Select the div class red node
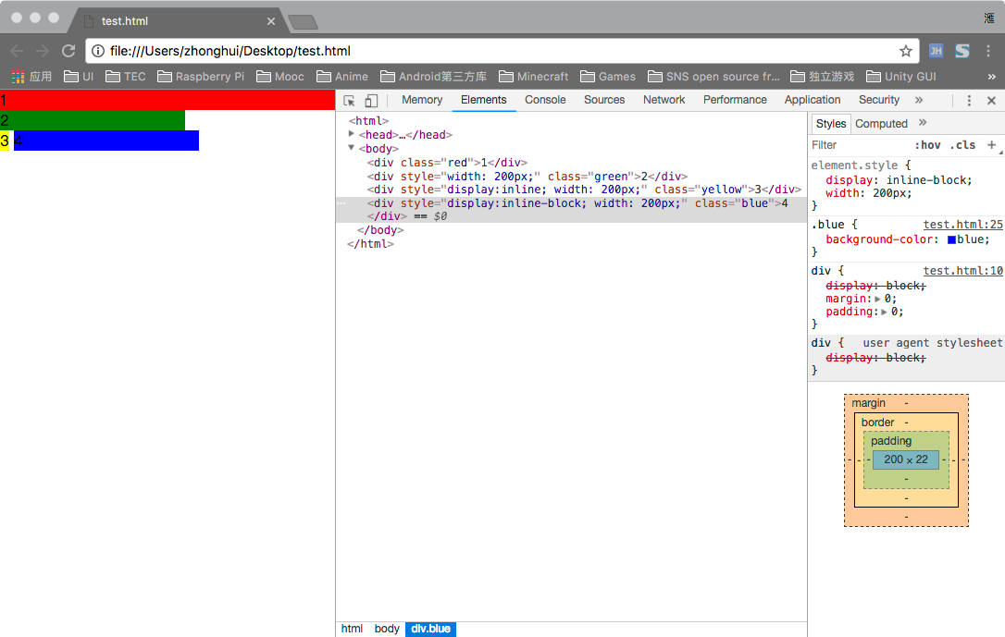1005x637 pixels. coord(447,163)
